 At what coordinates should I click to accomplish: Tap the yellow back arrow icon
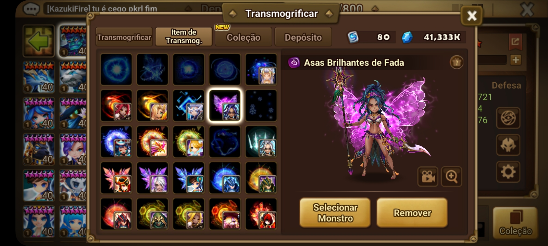39,41
